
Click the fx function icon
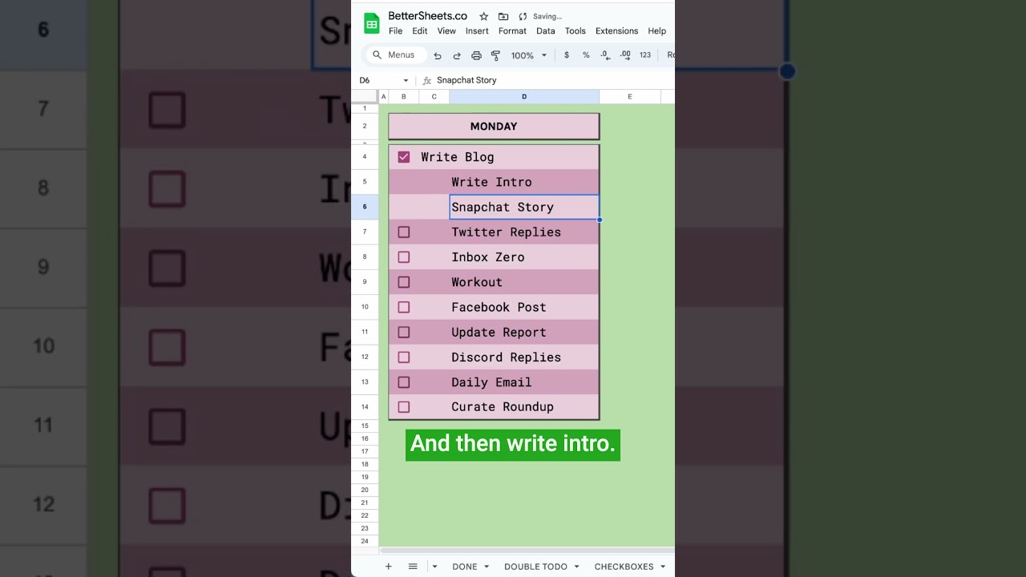pos(427,80)
